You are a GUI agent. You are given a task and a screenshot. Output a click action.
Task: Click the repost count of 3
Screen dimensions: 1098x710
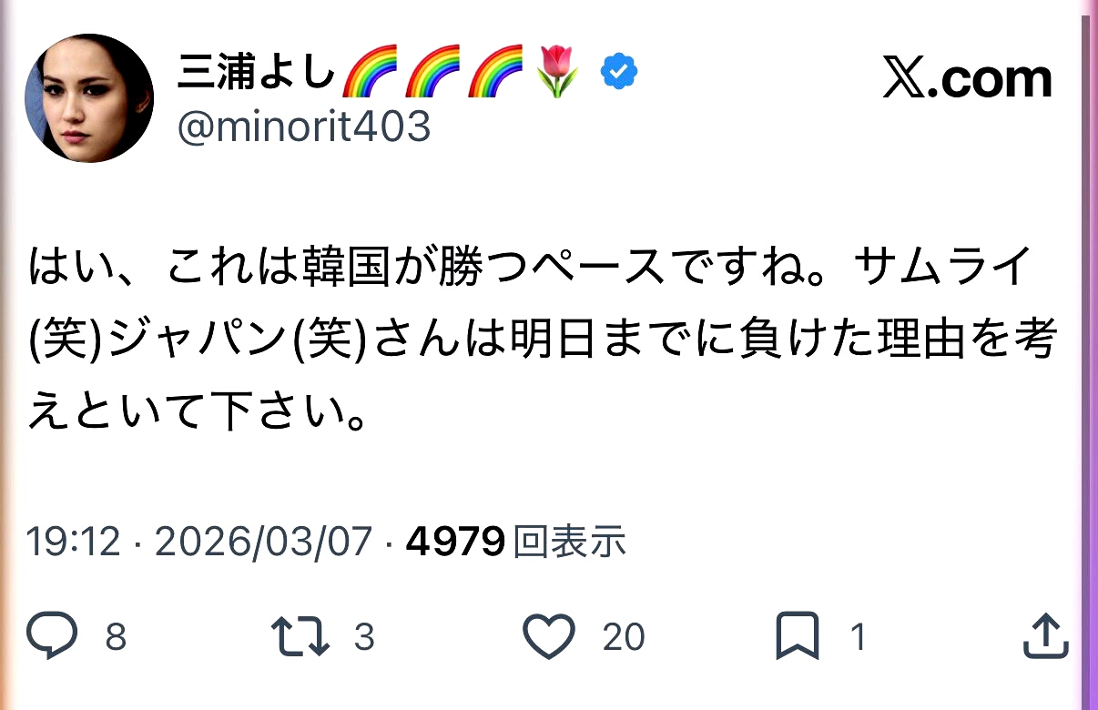click(x=364, y=637)
